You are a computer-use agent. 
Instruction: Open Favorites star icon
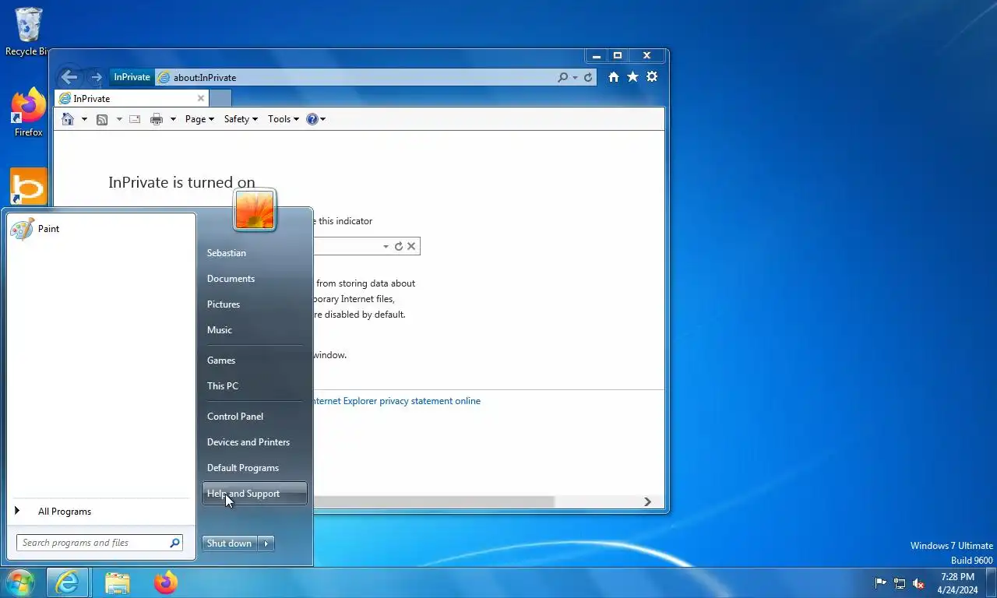pyautogui.click(x=632, y=77)
